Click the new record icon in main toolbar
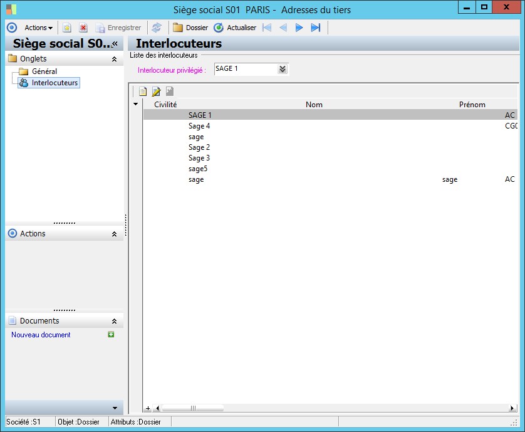 [67, 28]
